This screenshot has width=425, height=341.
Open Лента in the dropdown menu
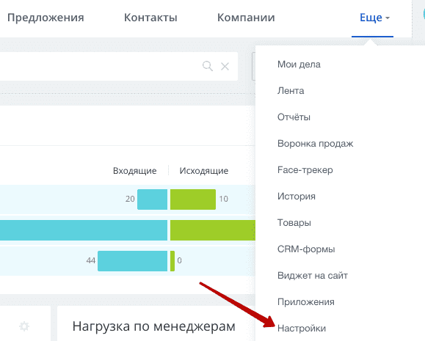(291, 91)
